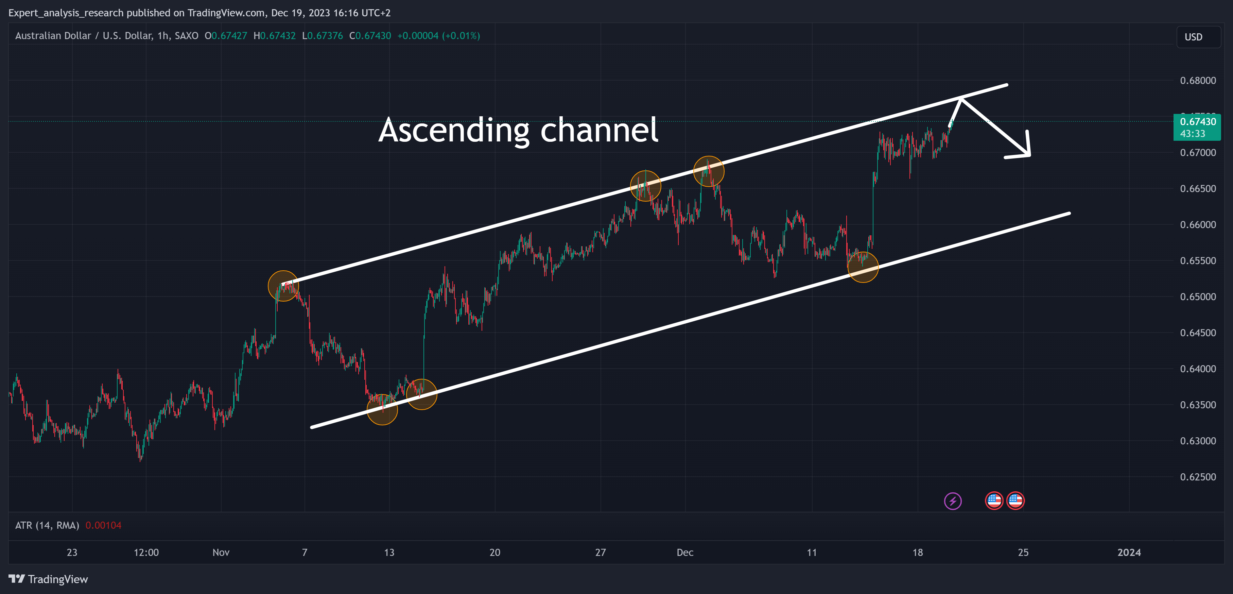
Task: Click the '25' date label on time axis
Action: [1023, 552]
